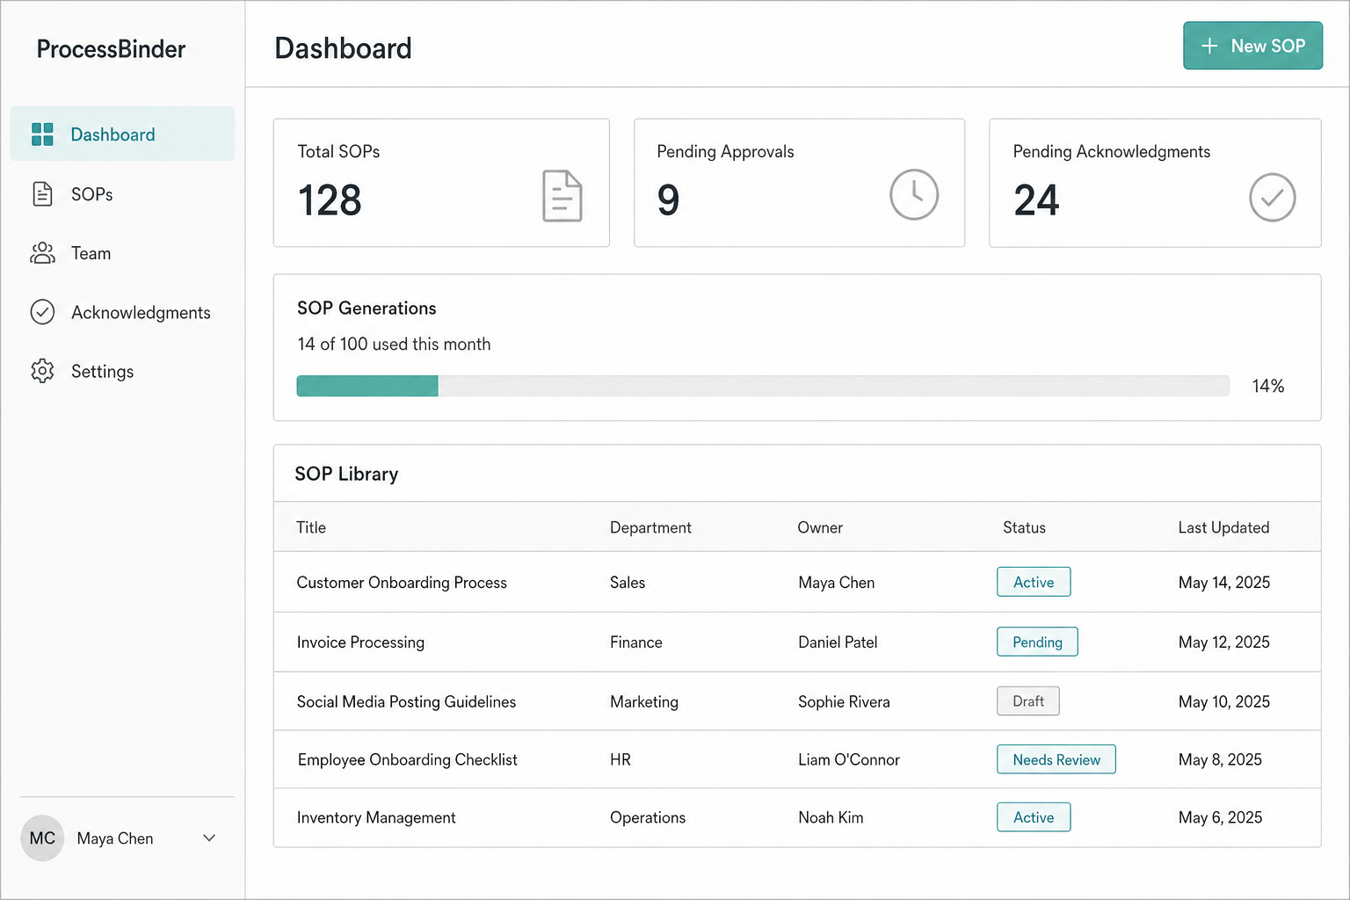Click the ProcessBinder logo text
Viewport: 1350px width, 900px height.
coord(111,49)
